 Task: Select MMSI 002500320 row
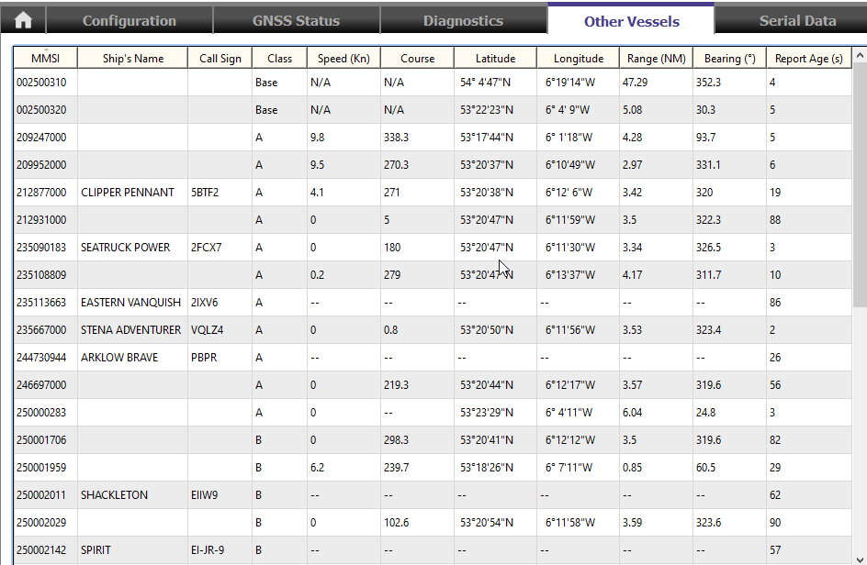(x=433, y=110)
